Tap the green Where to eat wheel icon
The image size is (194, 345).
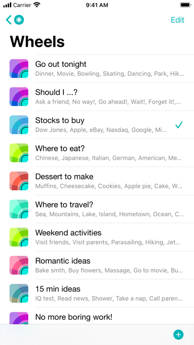pos(19,153)
